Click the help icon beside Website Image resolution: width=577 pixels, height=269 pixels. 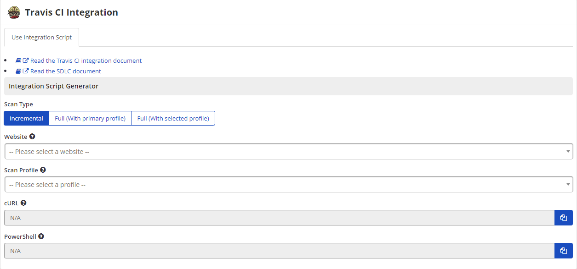[x=32, y=136]
